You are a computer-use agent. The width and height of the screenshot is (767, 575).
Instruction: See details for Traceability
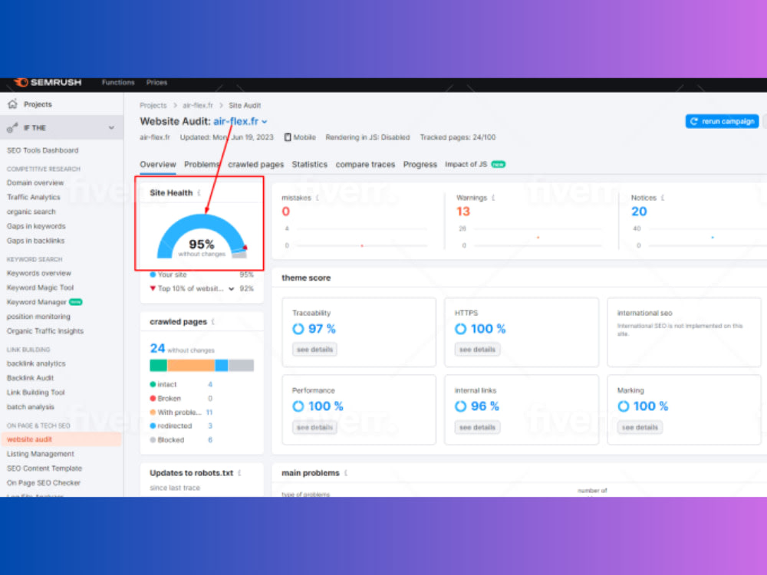pyautogui.click(x=314, y=350)
